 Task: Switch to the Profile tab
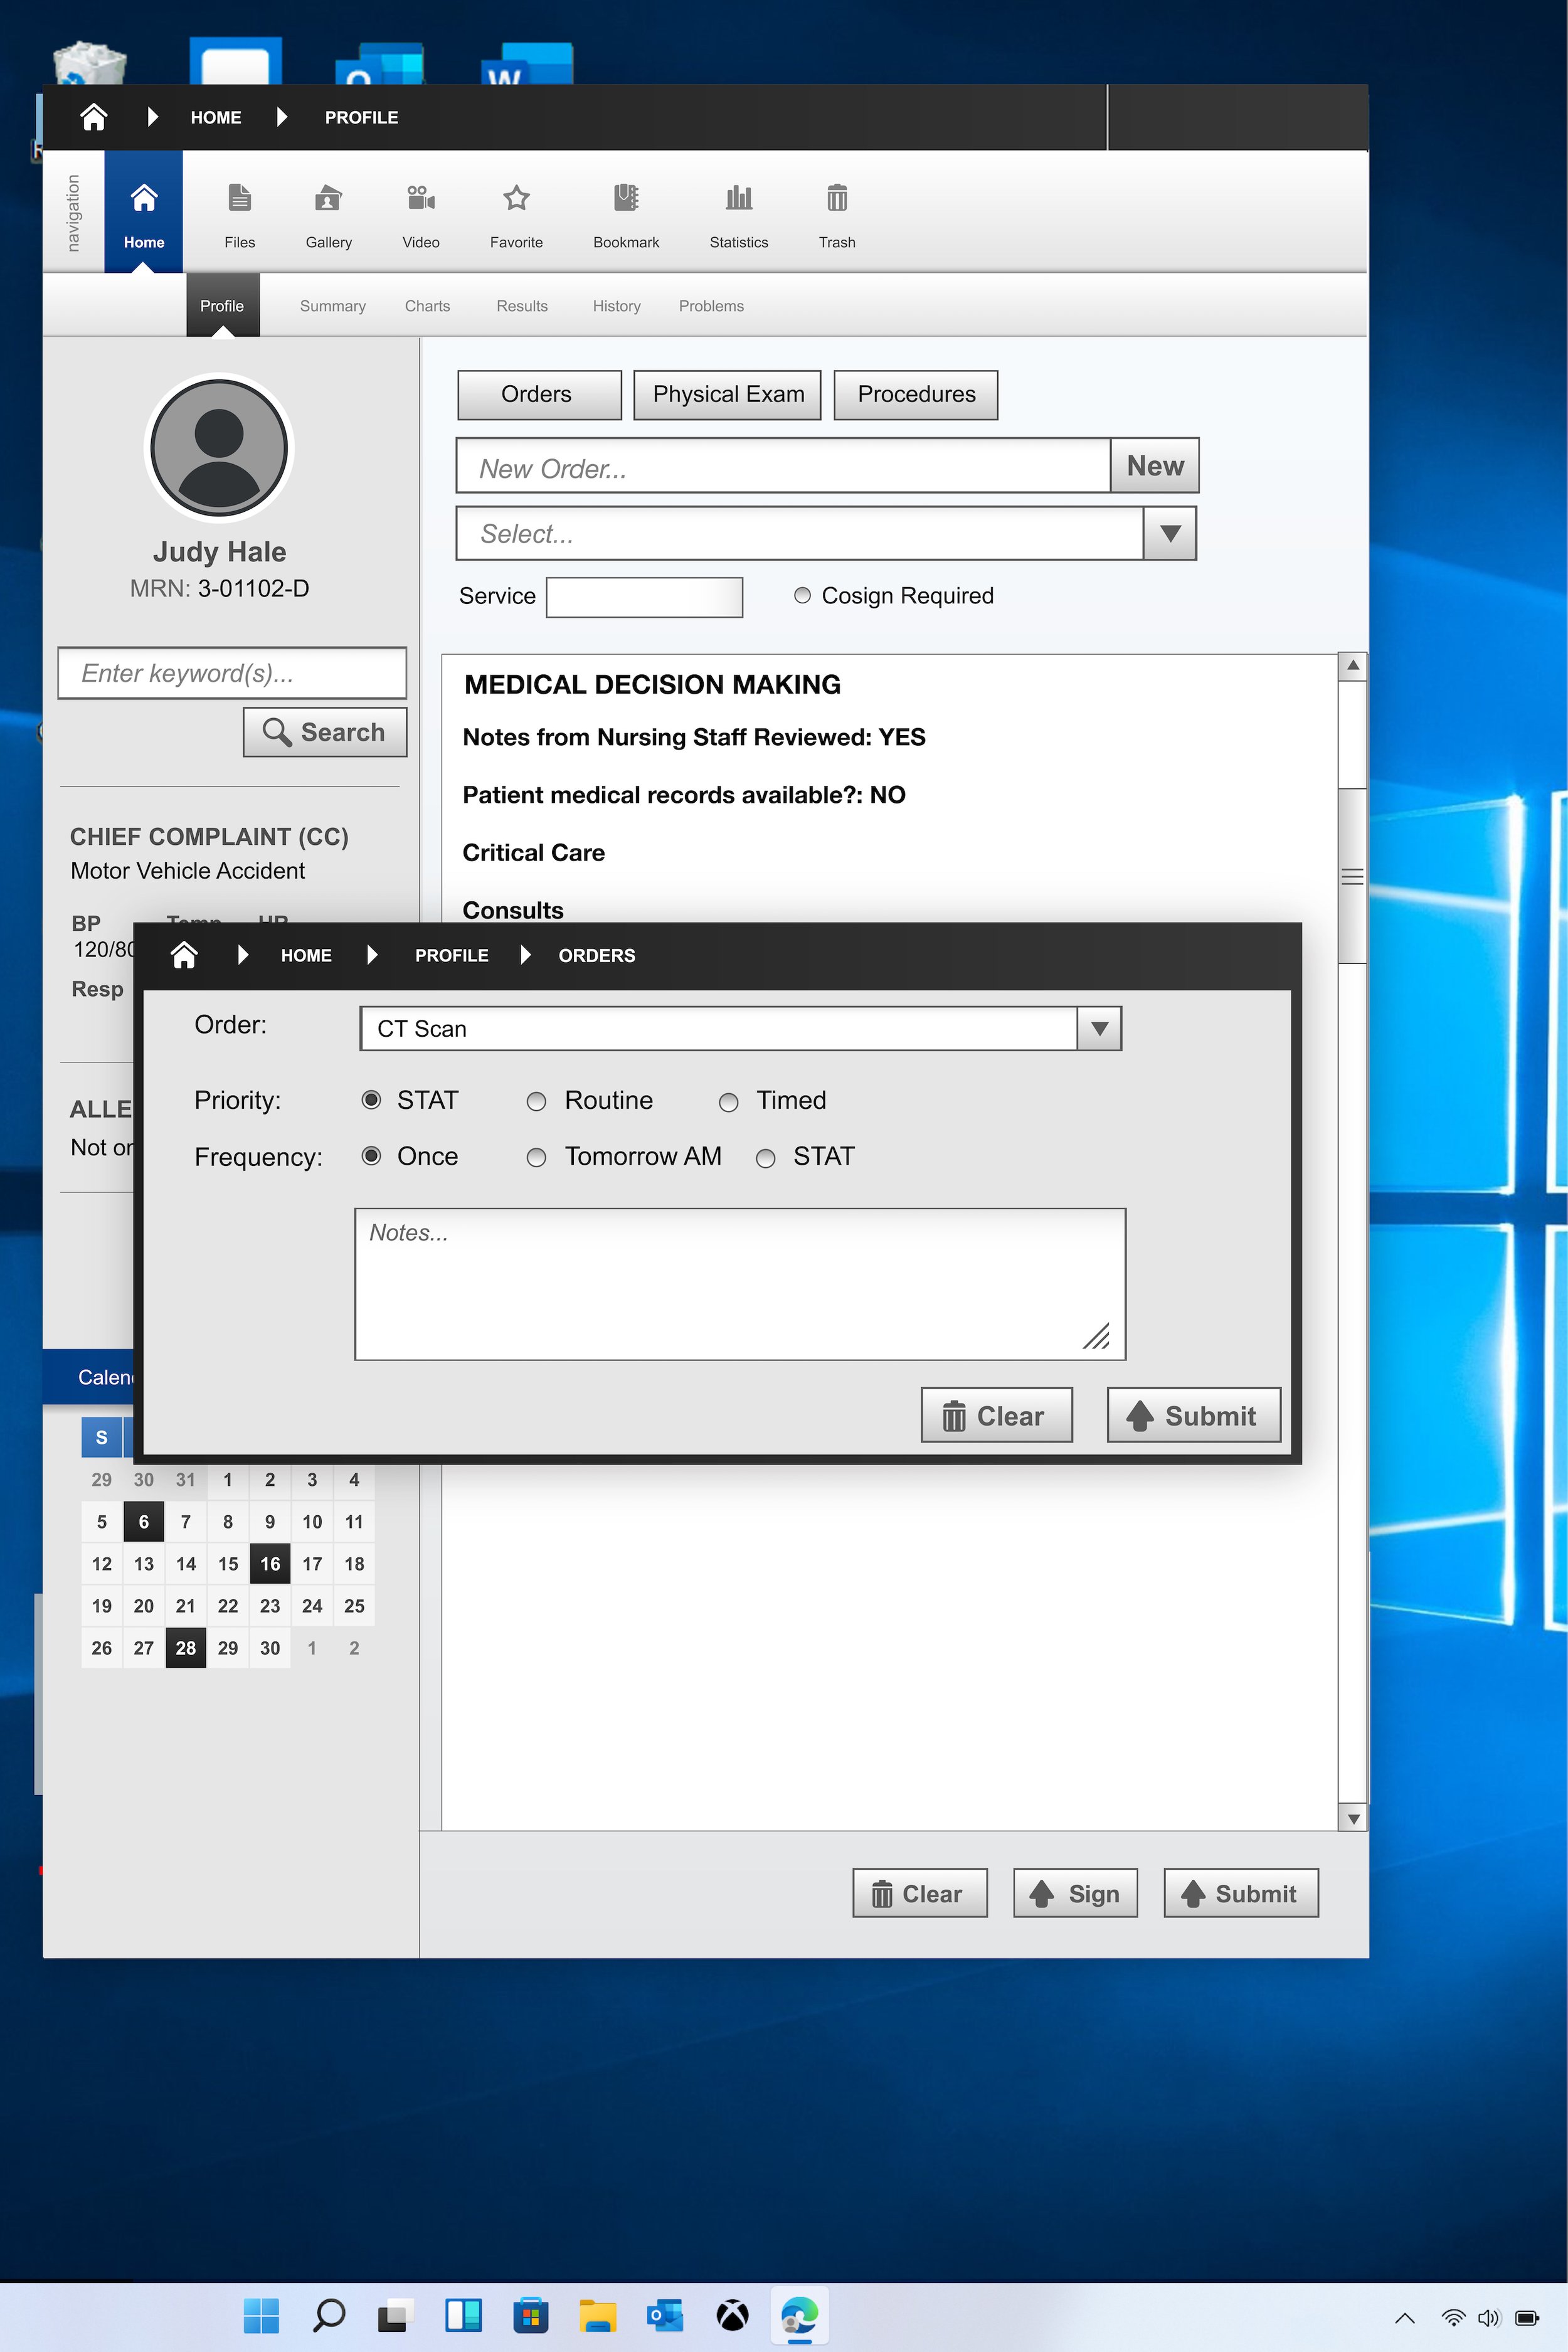click(x=222, y=306)
